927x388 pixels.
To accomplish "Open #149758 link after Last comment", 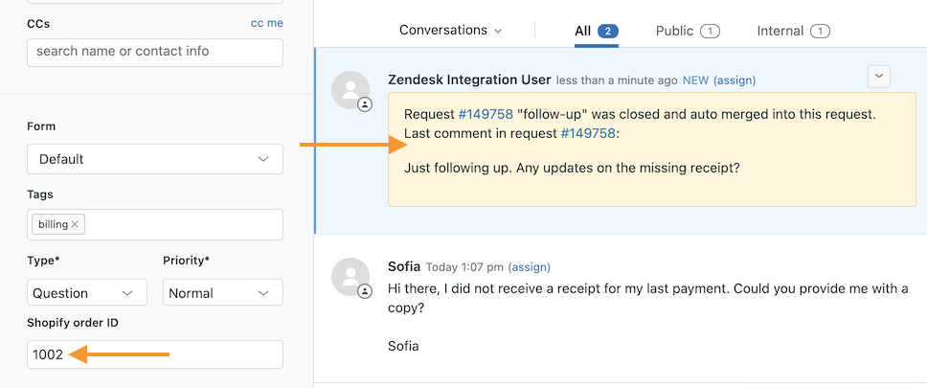I will (x=587, y=133).
